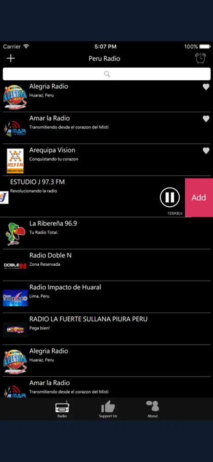Switch to the Radio tab
The width and height of the screenshot is (213, 462).
[x=62, y=409]
